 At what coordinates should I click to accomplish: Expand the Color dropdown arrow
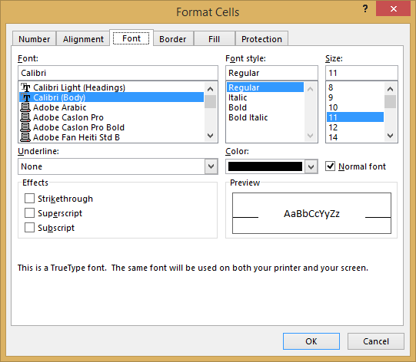pos(311,166)
